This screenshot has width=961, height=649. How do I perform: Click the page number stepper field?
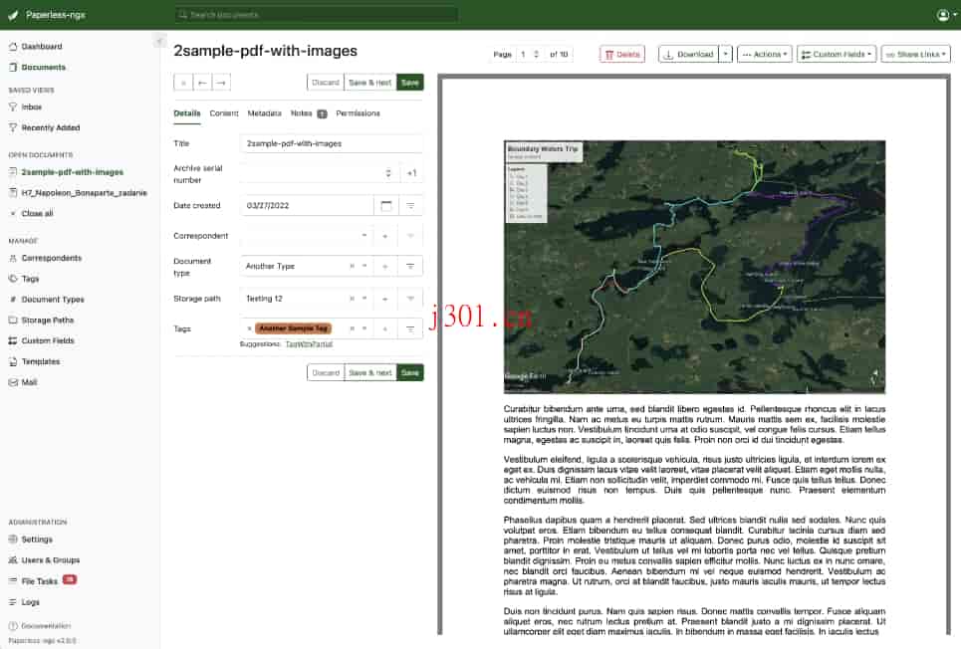(529, 55)
